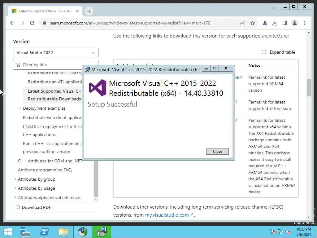
Task: Reload the learn.microsoft.com page
Action: click(32, 23)
